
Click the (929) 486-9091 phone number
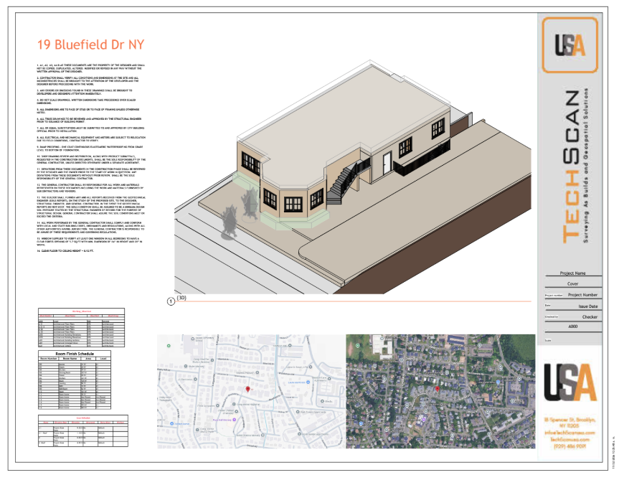click(x=570, y=445)
